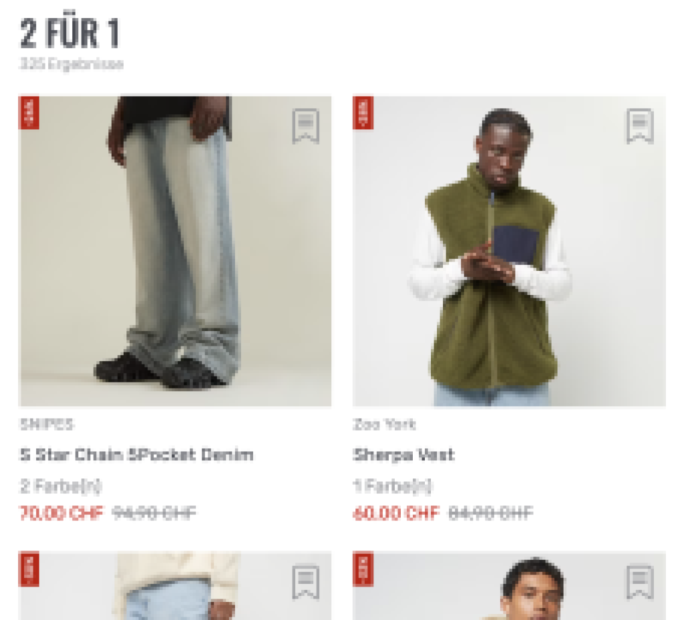View the bottom-right model product image

(x=509, y=585)
